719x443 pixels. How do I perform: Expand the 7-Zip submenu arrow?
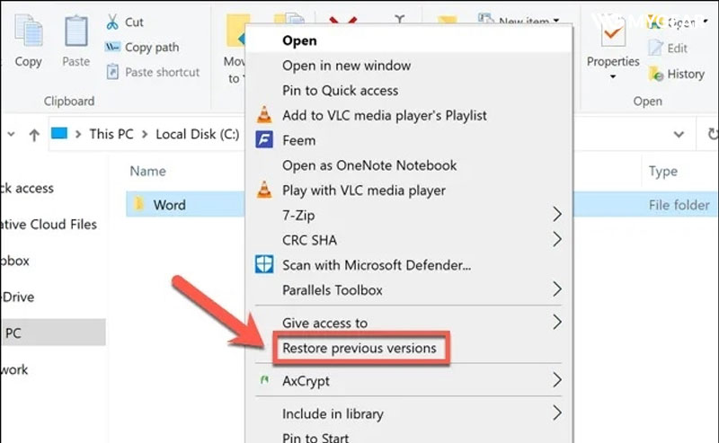pyautogui.click(x=557, y=215)
